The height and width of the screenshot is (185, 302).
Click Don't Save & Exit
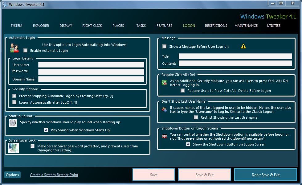tap(266, 175)
